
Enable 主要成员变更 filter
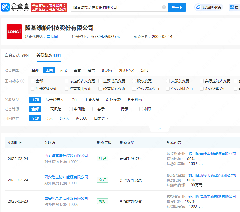click(100, 81)
